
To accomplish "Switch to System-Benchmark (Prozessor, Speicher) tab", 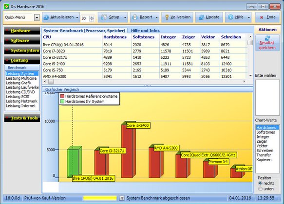I will pos(84,31).
